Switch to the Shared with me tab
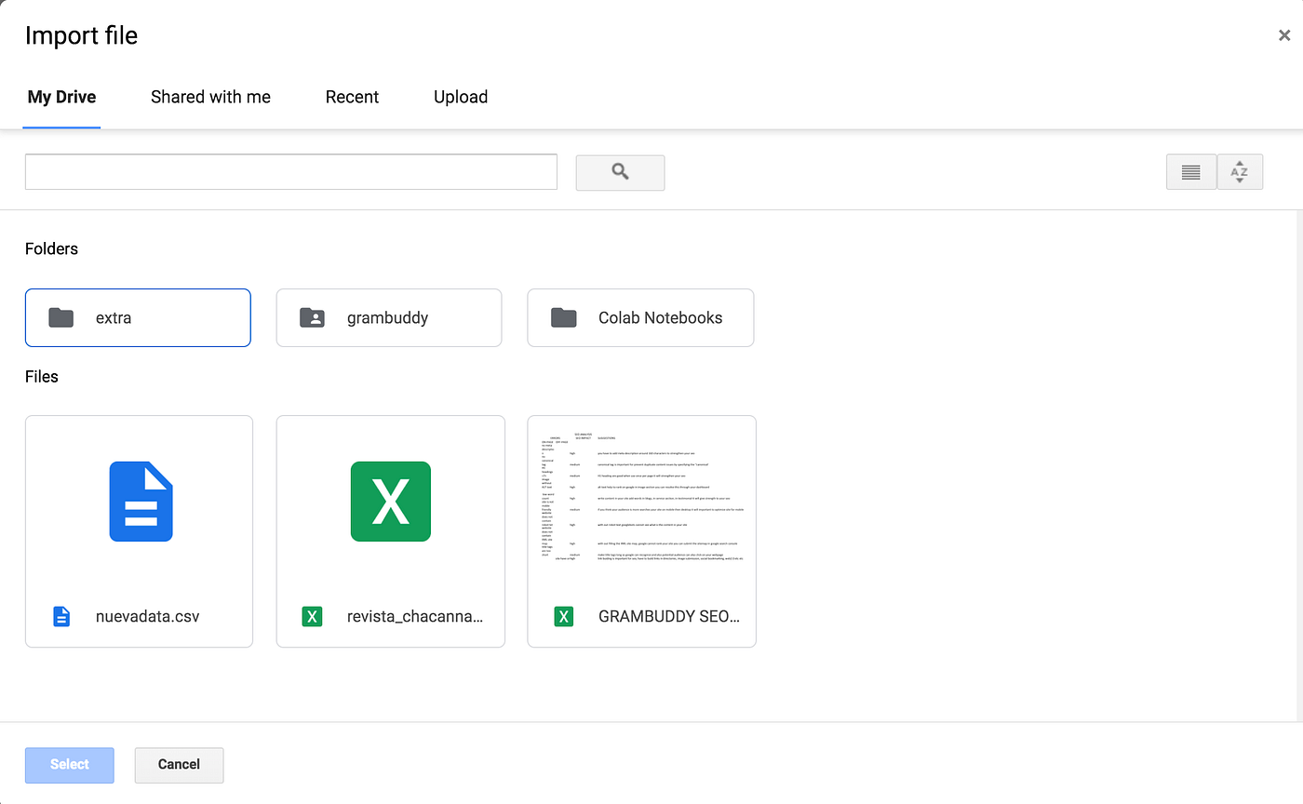The width and height of the screenshot is (1303, 804). coord(210,97)
